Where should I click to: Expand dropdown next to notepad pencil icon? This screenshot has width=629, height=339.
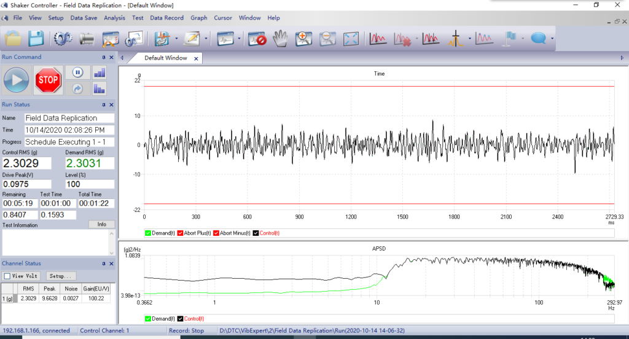(206, 39)
